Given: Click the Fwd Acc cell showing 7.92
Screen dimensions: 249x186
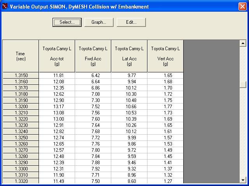Looking at the screenshot, I should (x=93, y=168).
